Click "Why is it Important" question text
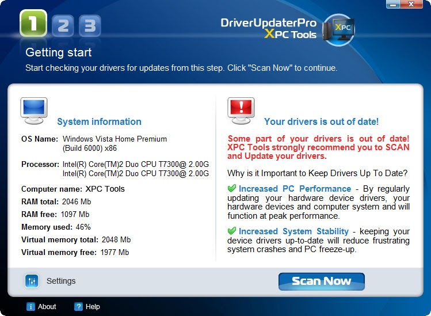Viewport: 431px width, 316px height. tap(318, 173)
